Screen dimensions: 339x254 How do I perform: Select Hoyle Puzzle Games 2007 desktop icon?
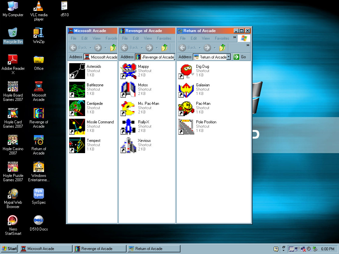13,172
